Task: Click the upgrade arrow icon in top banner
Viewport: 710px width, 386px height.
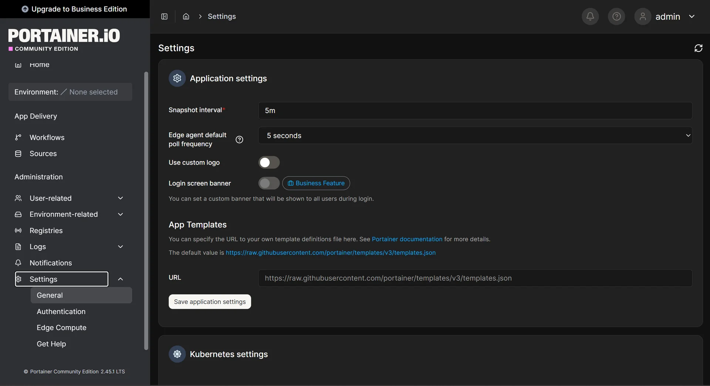Action: 25,9
